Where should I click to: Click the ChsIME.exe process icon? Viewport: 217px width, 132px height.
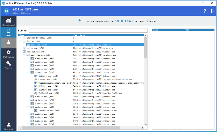click(36, 79)
